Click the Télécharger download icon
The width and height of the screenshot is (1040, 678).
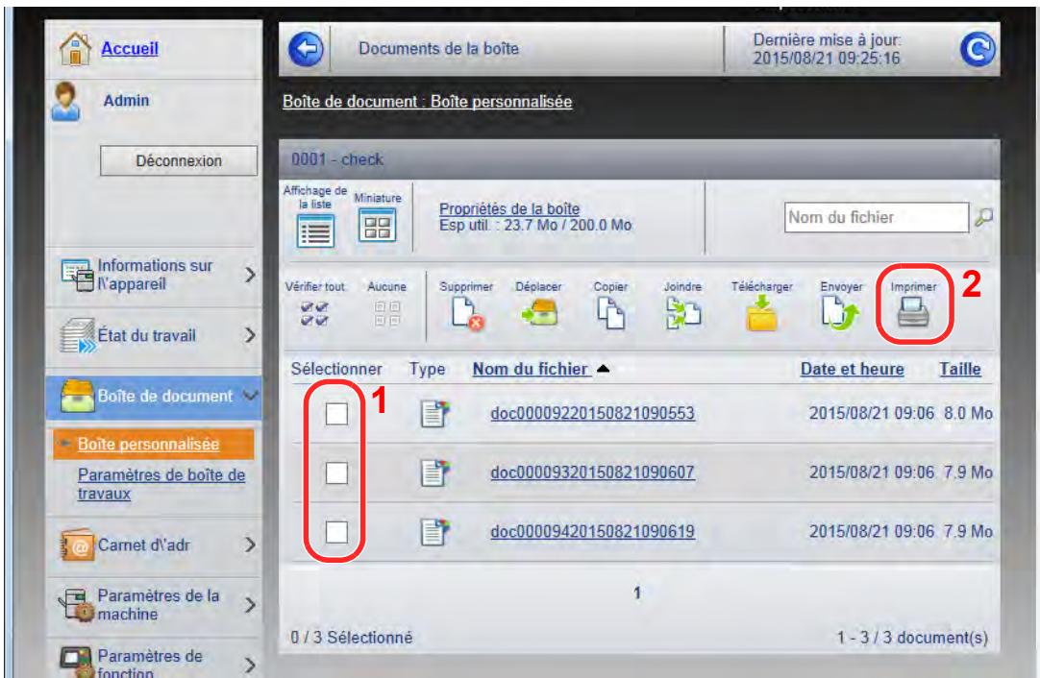pyautogui.click(x=761, y=313)
